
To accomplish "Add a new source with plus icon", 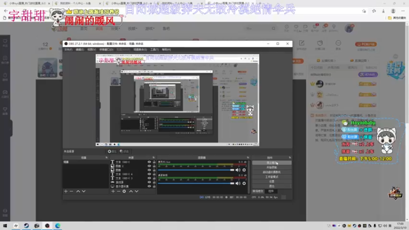I will [x=113, y=191].
